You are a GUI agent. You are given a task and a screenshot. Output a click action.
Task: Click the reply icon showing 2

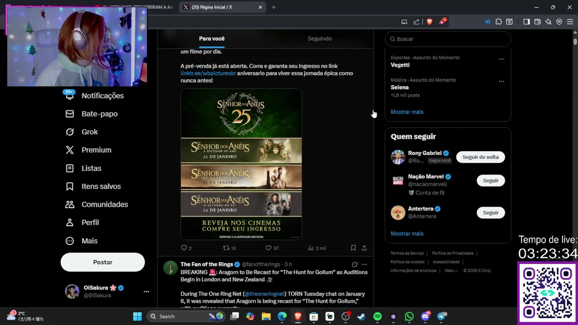[186, 248]
